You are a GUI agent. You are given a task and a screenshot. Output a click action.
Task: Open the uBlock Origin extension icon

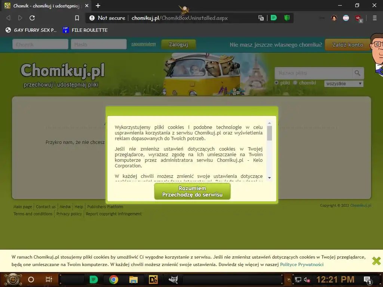358,18
